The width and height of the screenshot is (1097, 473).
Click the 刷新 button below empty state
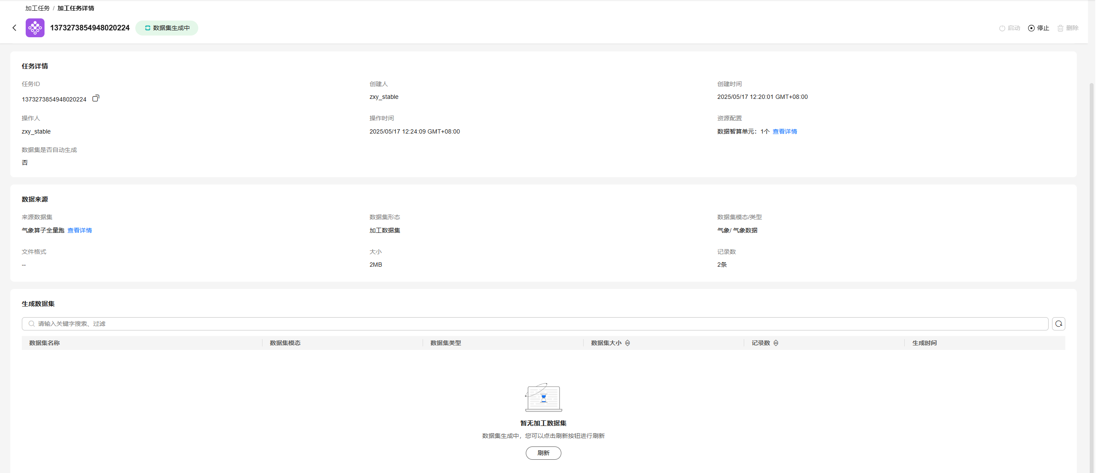point(543,453)
